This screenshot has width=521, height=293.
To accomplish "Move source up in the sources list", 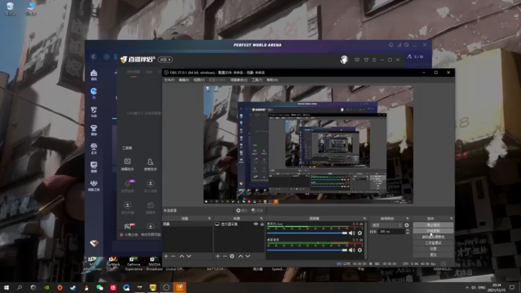I will coord(240,256).
